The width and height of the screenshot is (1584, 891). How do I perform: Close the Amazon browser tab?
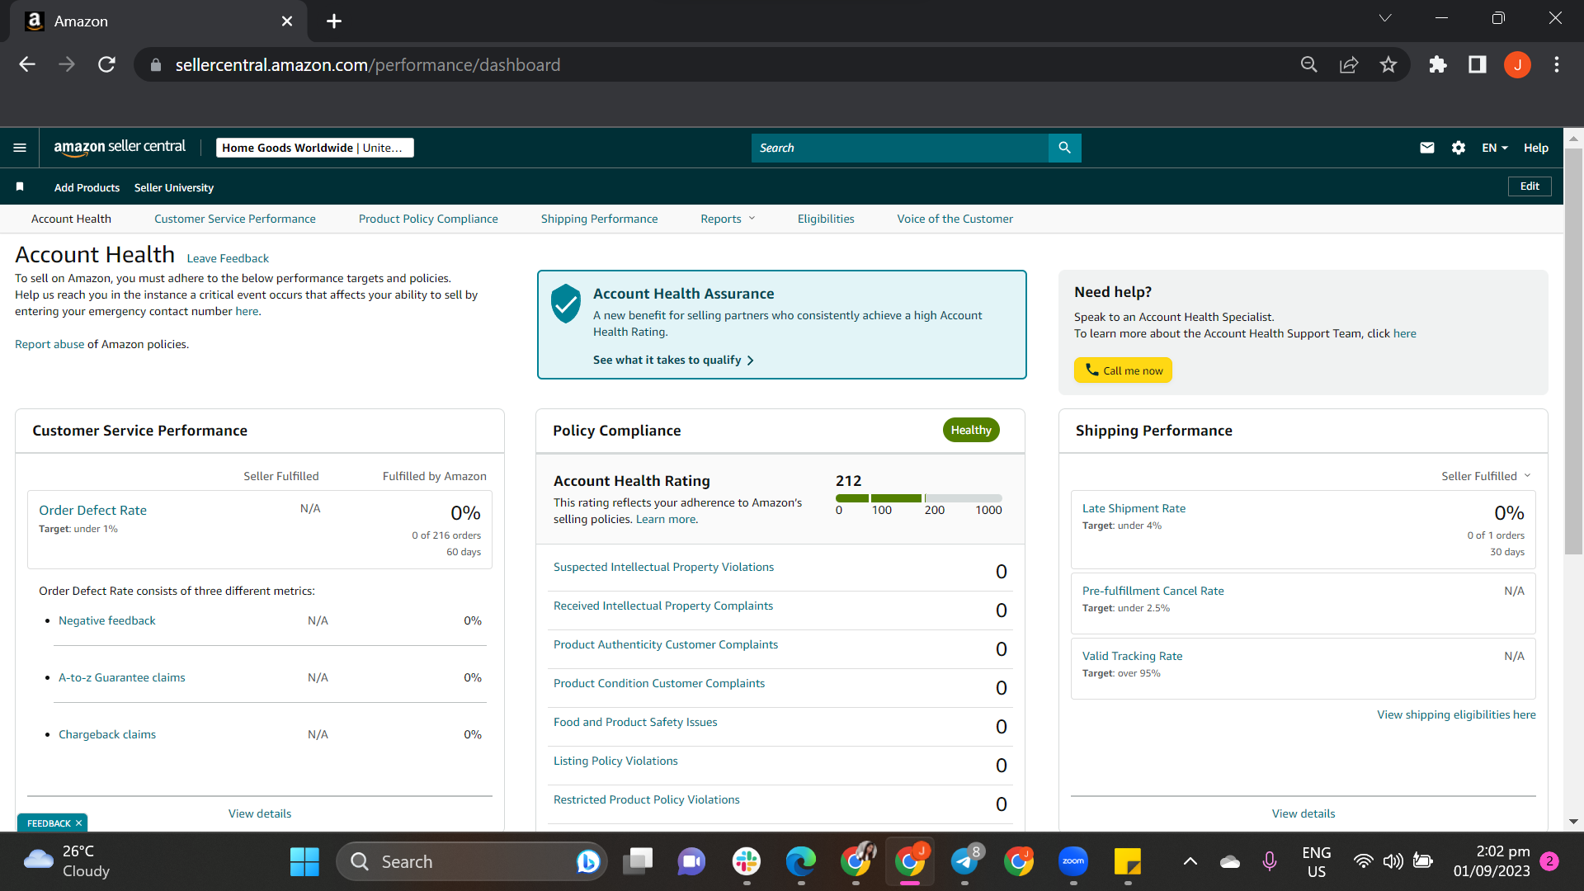pyautogui.click(x=287, y=21)
